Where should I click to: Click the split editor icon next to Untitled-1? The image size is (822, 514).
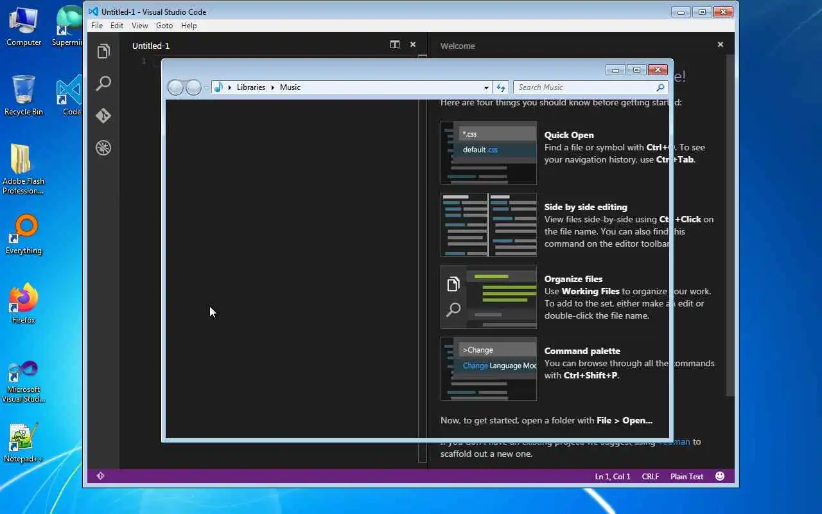(x=395, y=44)
